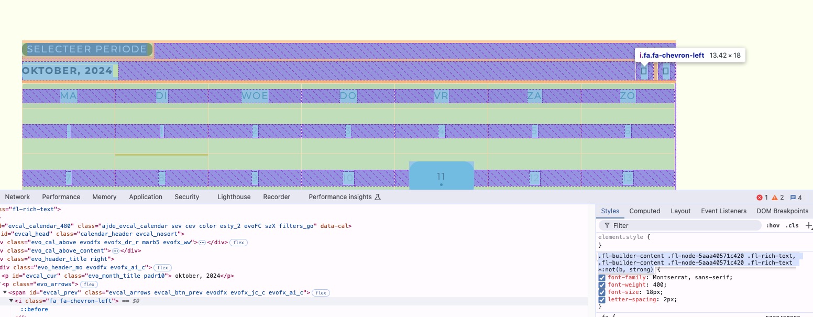Open the Memory tab
The image size is (813, 317).
104,197
